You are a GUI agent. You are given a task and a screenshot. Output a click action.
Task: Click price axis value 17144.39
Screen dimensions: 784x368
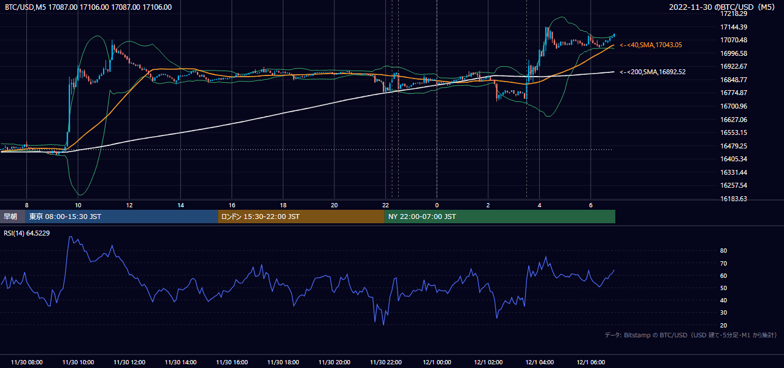point(733,27)
